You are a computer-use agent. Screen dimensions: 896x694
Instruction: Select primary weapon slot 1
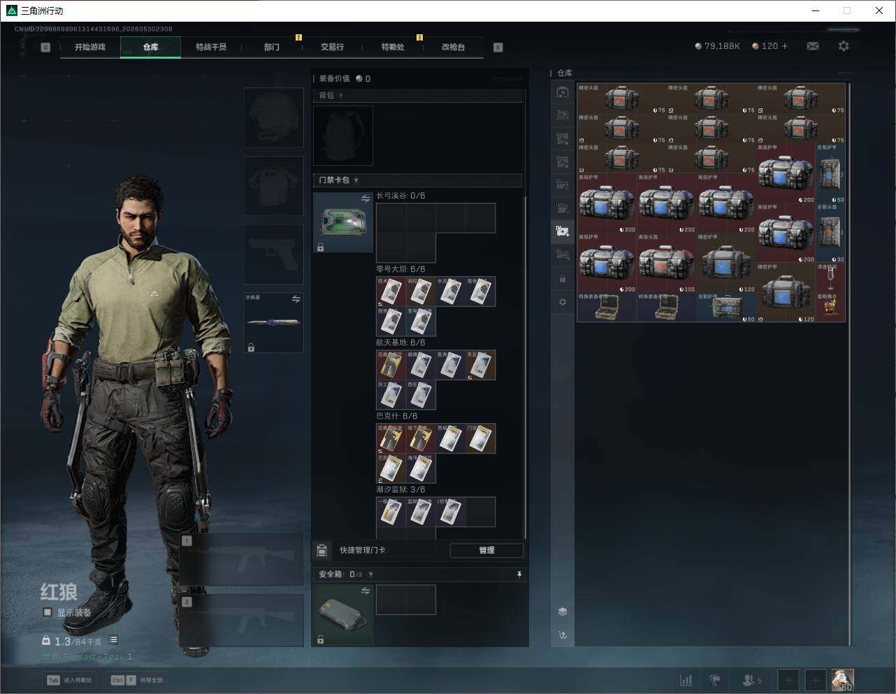(x=242, y=560)
